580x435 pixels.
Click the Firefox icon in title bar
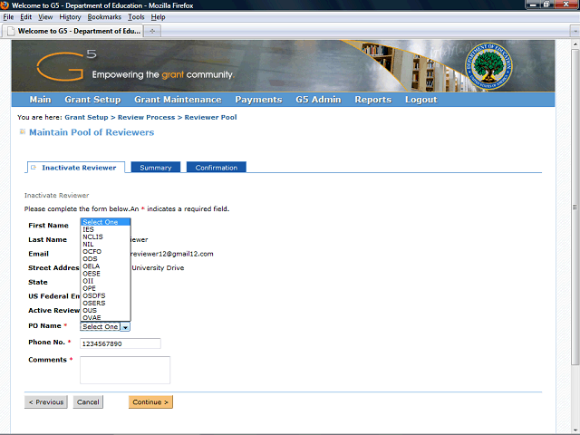pos(5,5)
